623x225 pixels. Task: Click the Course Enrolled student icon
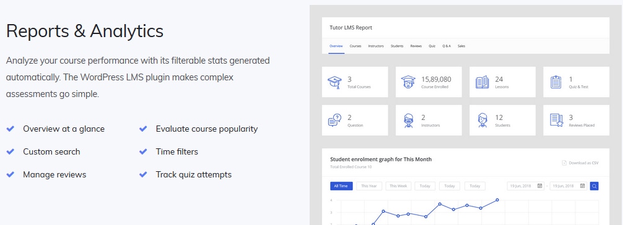click(408, 82)
